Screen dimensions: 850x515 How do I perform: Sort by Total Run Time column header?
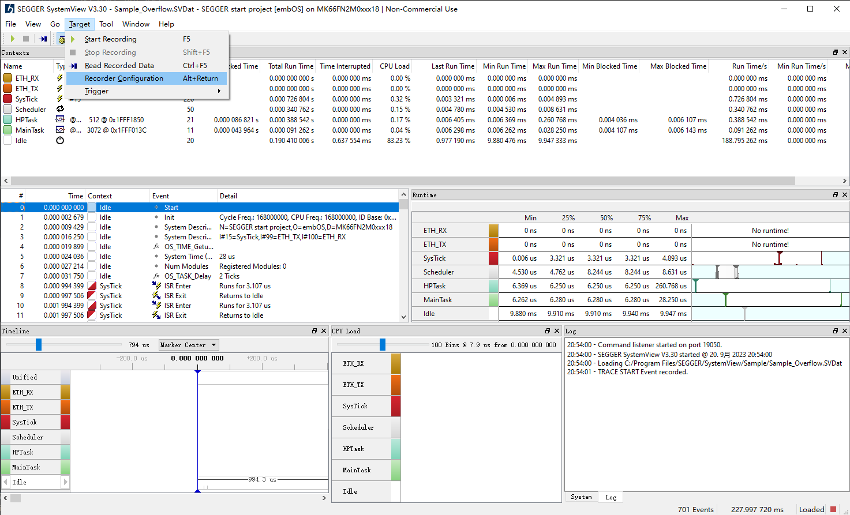tap(290, 66)
